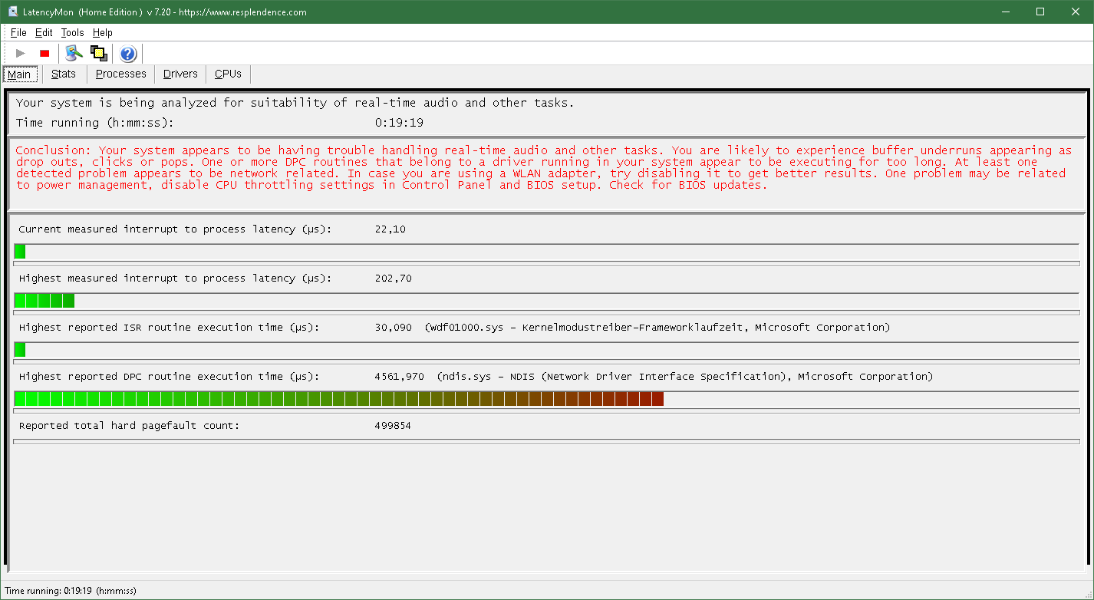Click the current interrupt latency bar

point(546,252)
